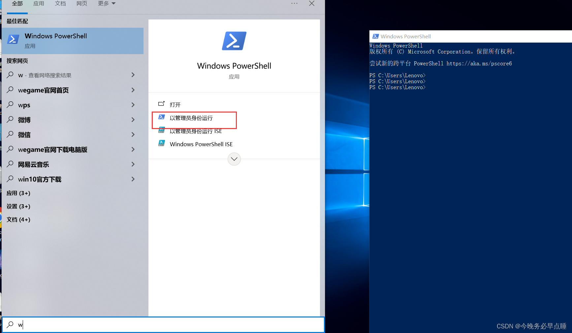Screen dimensions: 572x333
Task: Expand the 网易云音乐 suggestion arrow
Action: (x=133, y=164)
